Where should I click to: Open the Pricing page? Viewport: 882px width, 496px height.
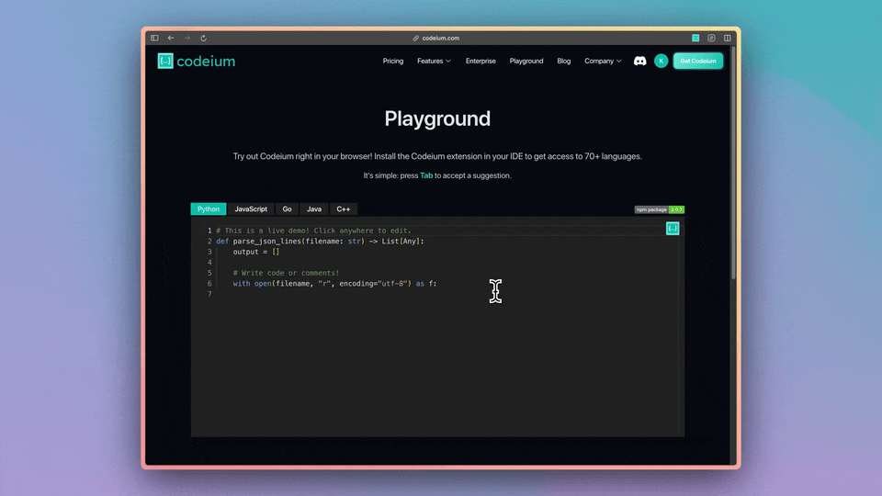click(x=392, y=61)
